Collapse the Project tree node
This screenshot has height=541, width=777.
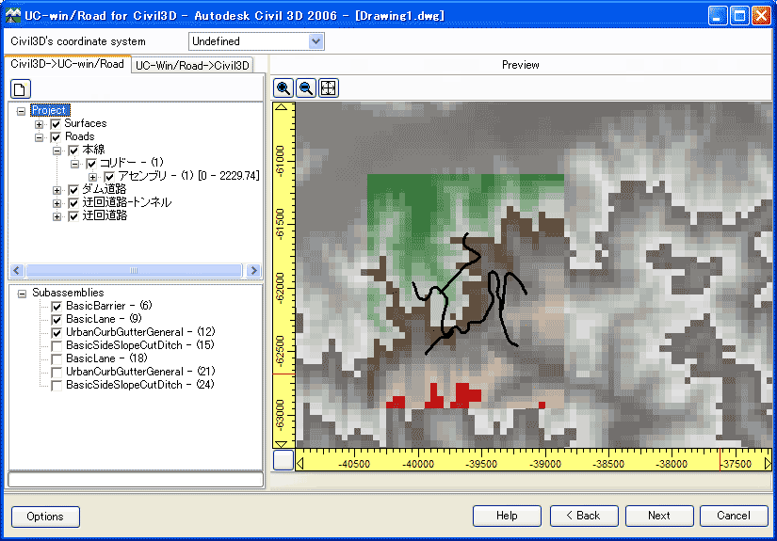coord(21,111)
